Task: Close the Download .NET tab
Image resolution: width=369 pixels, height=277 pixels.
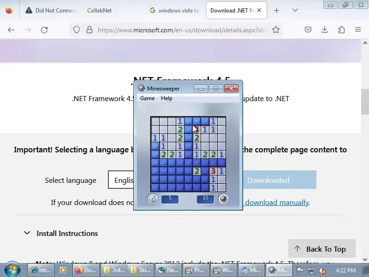Action: click(x=259, y=10)
